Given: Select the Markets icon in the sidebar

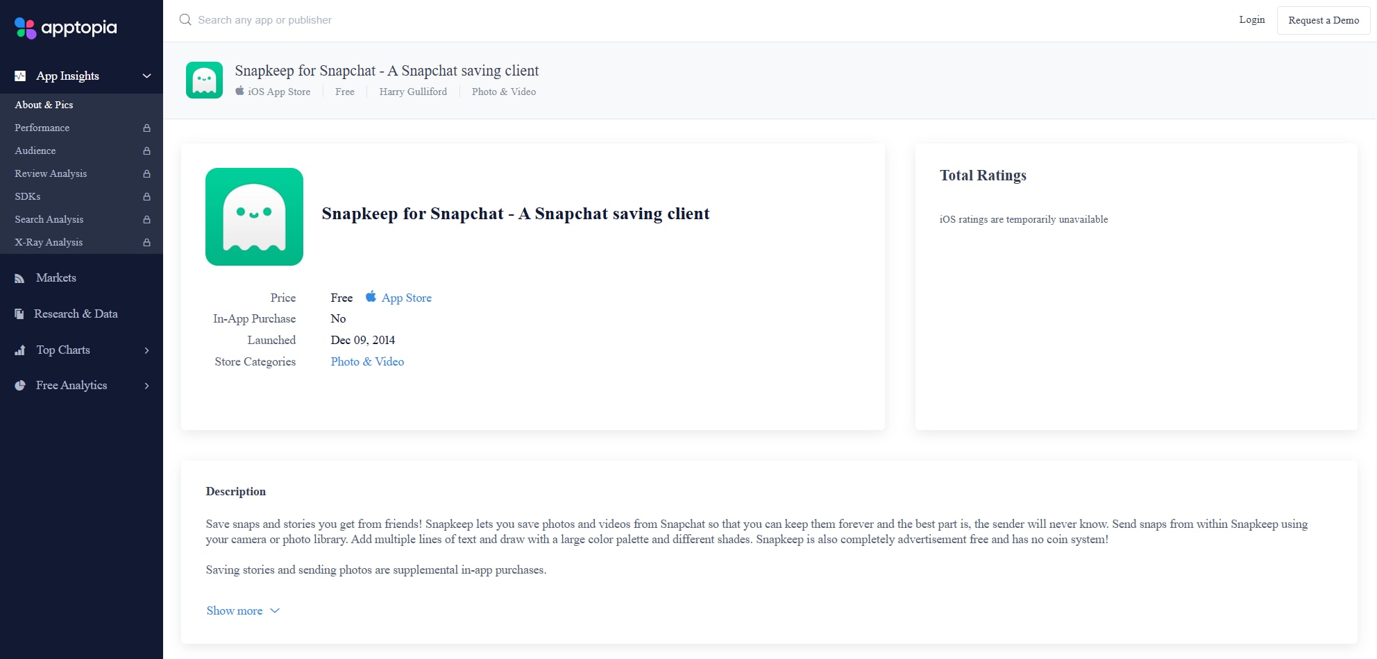Looking at the screenshot, I should coord(18,277).
